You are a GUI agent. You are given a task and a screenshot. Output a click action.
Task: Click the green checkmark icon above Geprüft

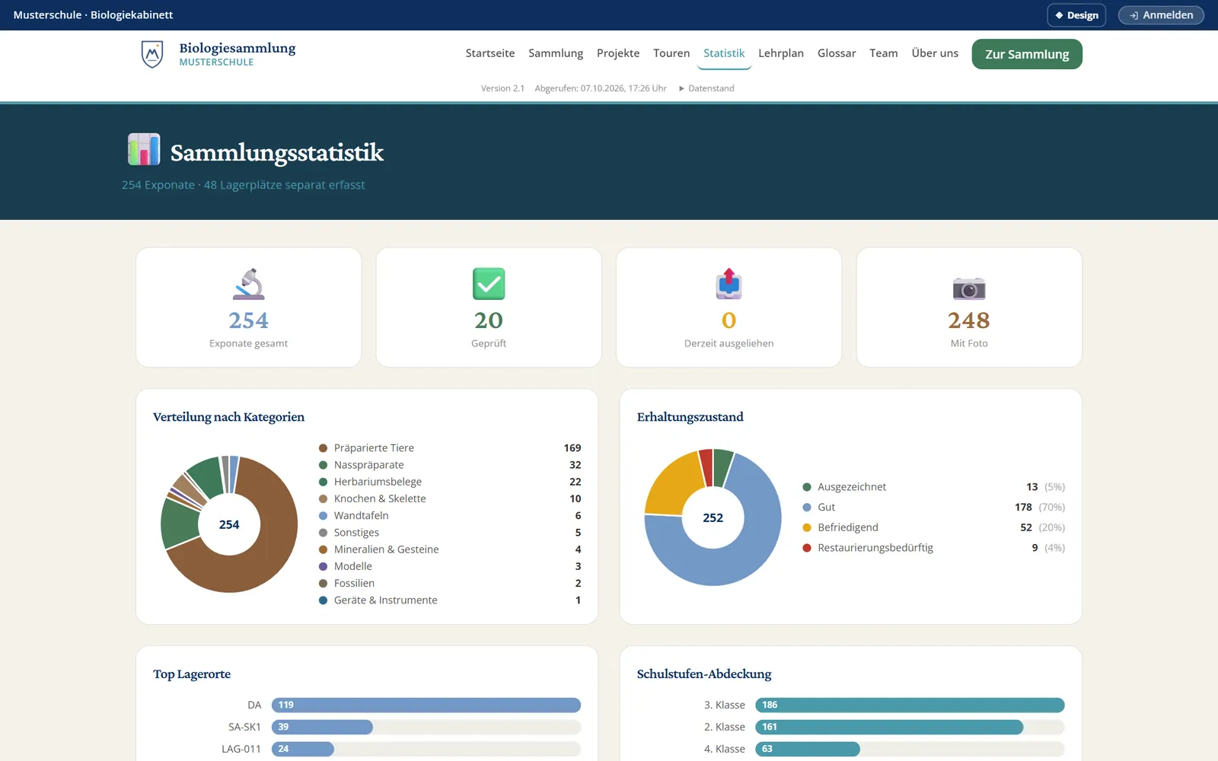tap(489, 284)
